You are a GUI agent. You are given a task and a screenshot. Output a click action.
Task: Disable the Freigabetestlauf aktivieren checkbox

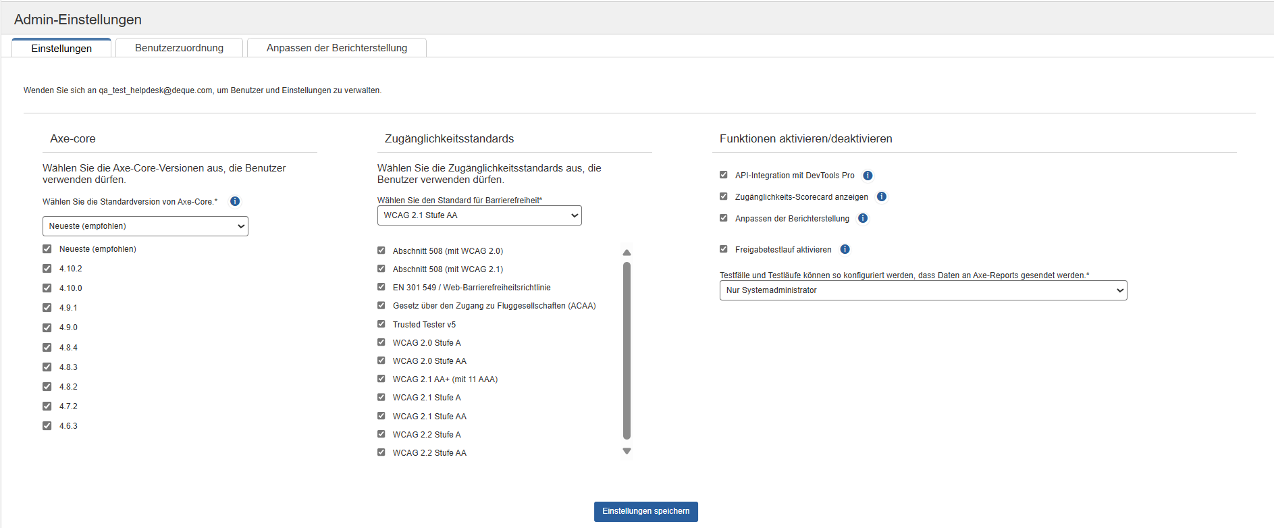[724, 249]
